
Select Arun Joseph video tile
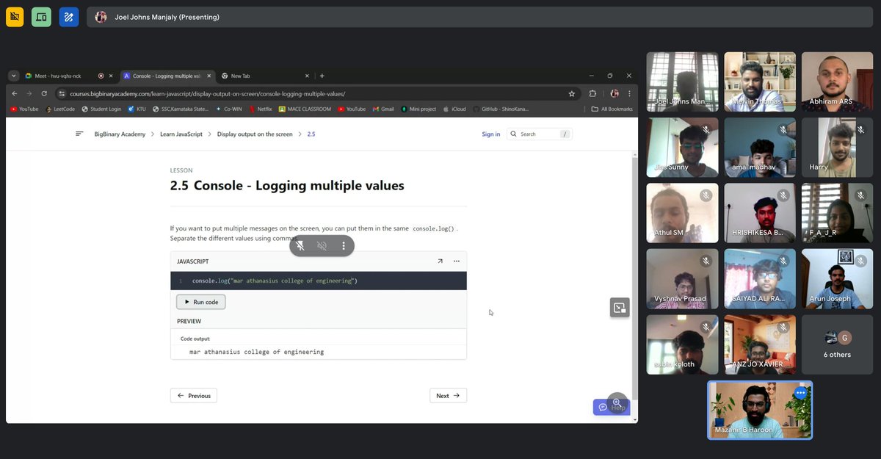pyautogui.click(x=837, y=278)
